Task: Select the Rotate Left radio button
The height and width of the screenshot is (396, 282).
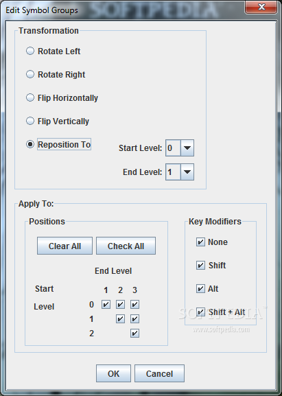Action: tap(30, 51)
